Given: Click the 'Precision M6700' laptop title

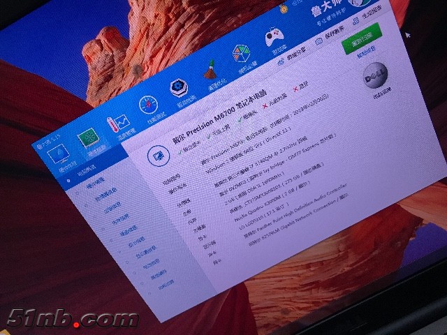Looking at the screenshot, I should point(219,117).
